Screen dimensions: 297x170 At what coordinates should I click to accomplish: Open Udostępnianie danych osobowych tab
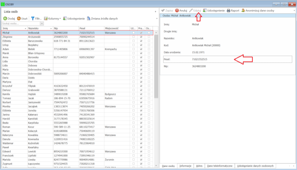(x=255, y=166)
